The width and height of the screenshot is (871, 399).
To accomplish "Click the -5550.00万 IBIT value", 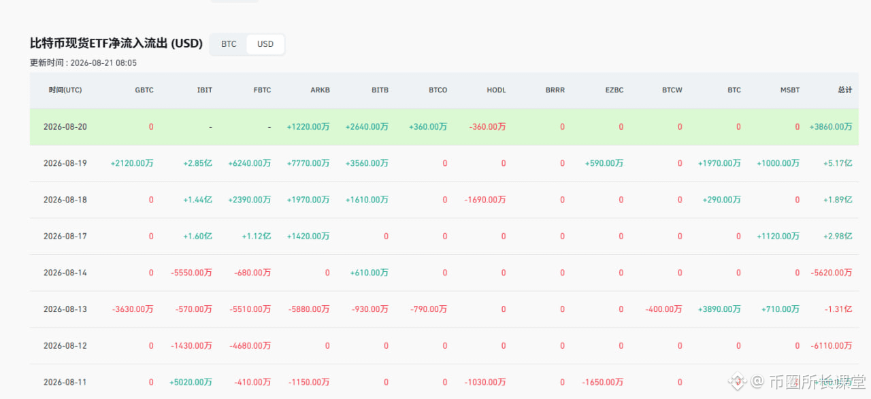I will [x=192, y=273].
